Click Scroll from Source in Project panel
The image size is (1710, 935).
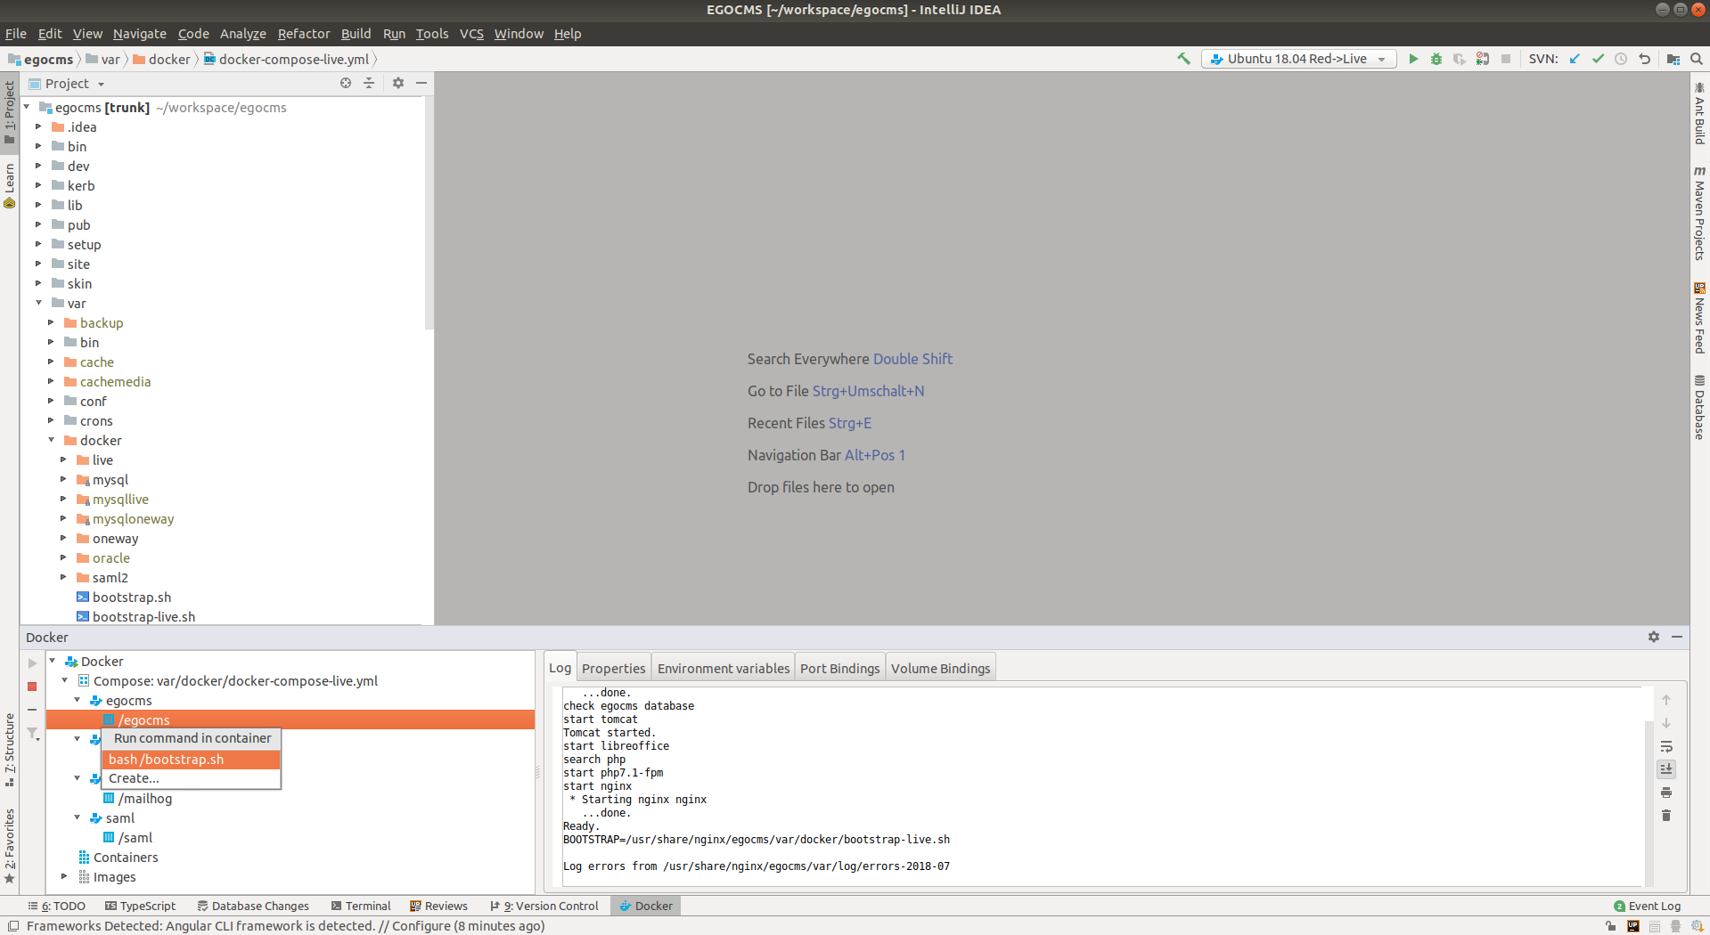[346, 83]
